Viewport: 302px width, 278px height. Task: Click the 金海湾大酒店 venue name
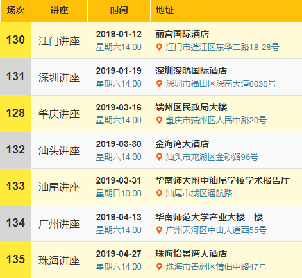[x=182, y=144]
